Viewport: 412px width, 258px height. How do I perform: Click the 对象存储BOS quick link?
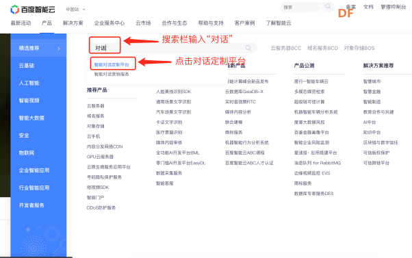pos(359,48)
